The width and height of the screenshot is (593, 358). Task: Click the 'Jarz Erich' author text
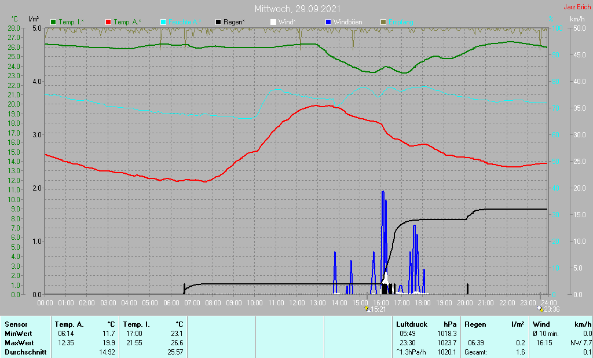[577, 7]
